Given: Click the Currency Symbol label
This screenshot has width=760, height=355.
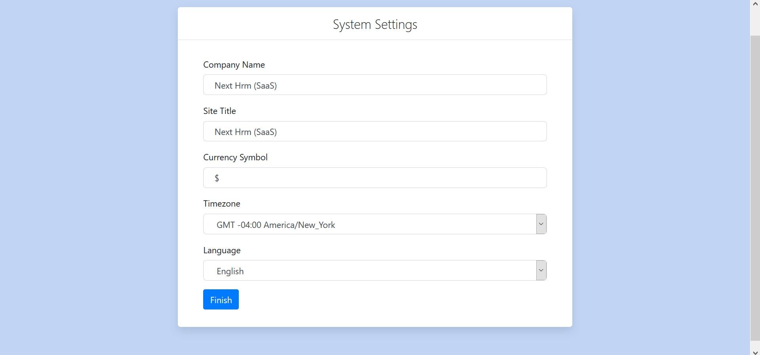Looking at the screenshot, I should 235,158.
